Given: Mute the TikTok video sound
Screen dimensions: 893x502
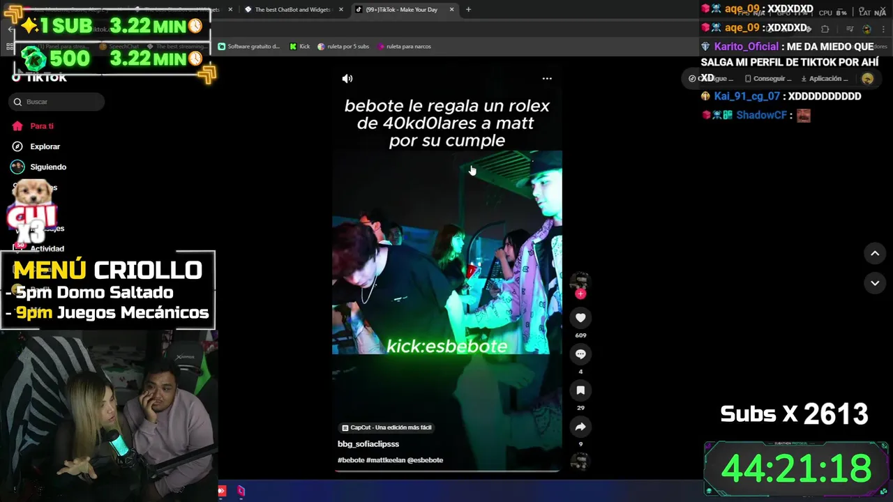Looking at the screenshot, I should [347, 79].
